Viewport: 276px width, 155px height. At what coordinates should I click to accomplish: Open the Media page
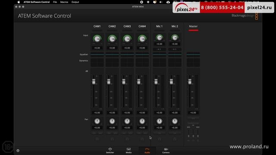coord(129,151)
